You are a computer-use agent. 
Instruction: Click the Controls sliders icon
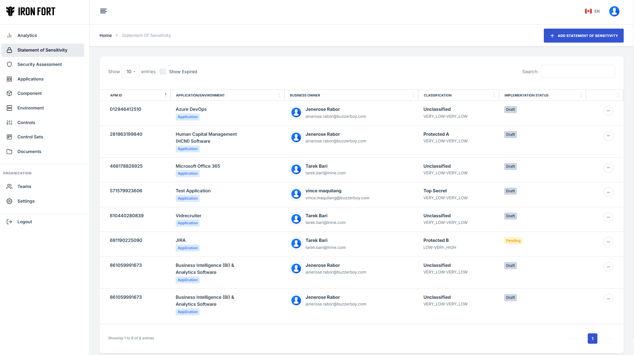[9, 123]
